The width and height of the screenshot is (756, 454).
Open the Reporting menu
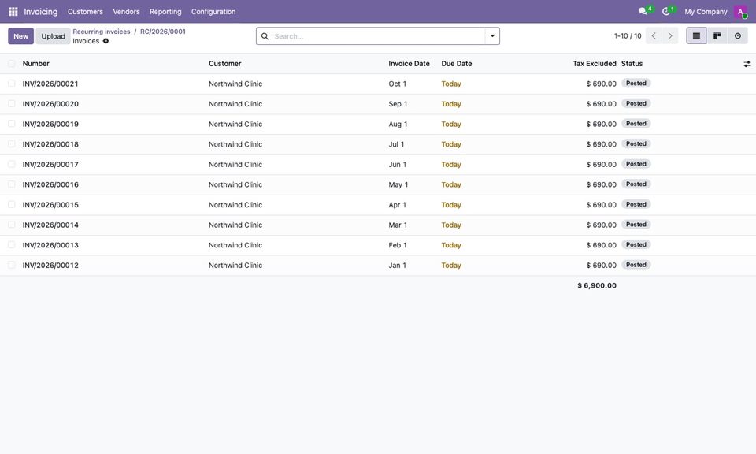click(165, 12)
